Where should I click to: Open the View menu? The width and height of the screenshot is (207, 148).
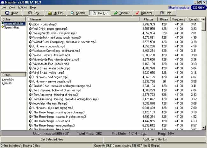click(x=12, y=7)
